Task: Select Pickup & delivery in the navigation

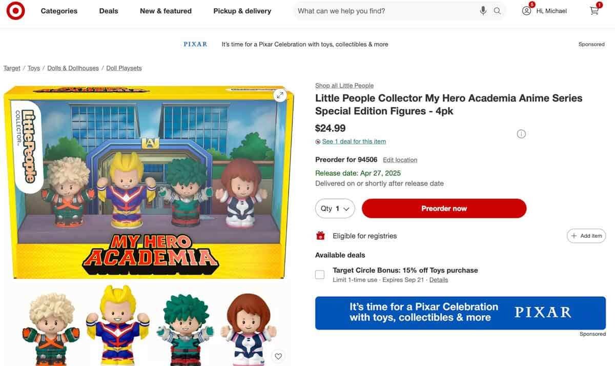Action: tap(242, 10)
